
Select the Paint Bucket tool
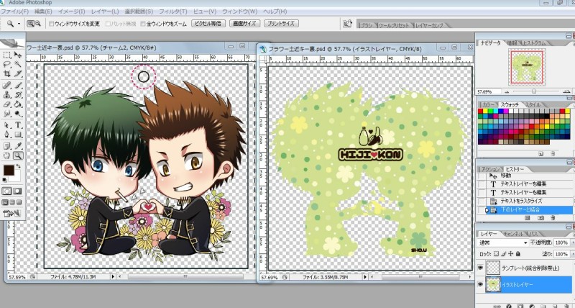click(x=18, y=104)
